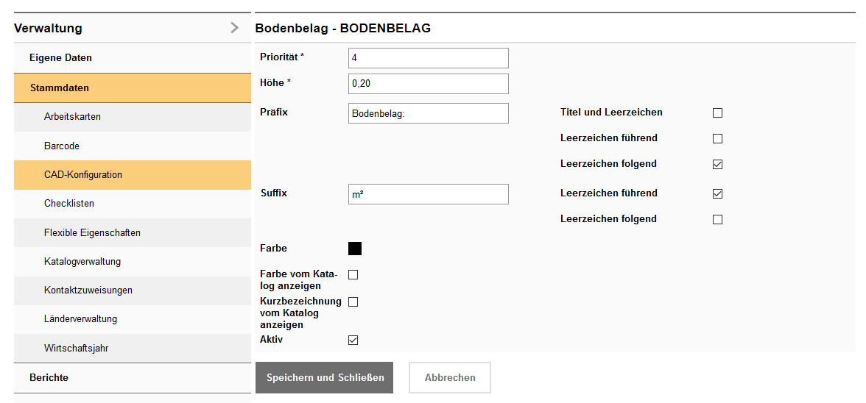The image size is (866, 403).
Task: Toggle the Aktiv checkbox off
Action: click(353, 340)
